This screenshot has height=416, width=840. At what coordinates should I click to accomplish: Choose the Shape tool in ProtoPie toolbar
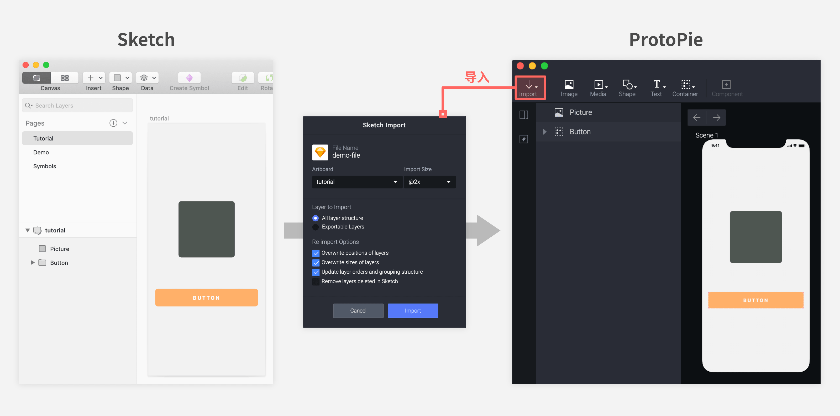pos(627,89)
